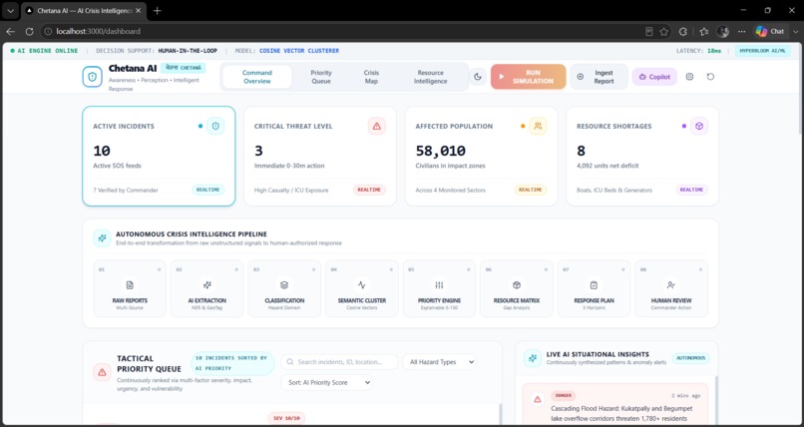804x427 pixels.
Task: Select the Response Plan pipeline stage
Action: [x=594, y=288]
